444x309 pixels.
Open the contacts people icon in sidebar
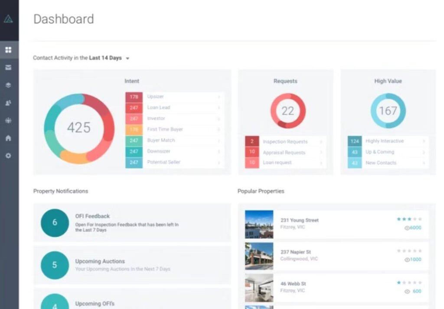point(8,103)
